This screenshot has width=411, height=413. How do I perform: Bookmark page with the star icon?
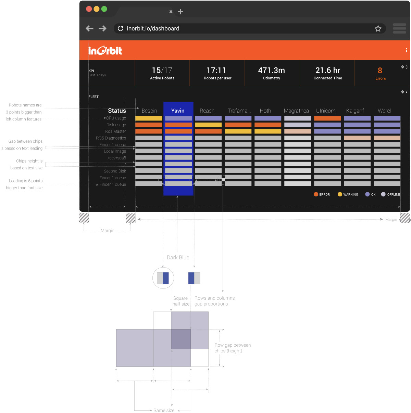(x=378, y=28)
